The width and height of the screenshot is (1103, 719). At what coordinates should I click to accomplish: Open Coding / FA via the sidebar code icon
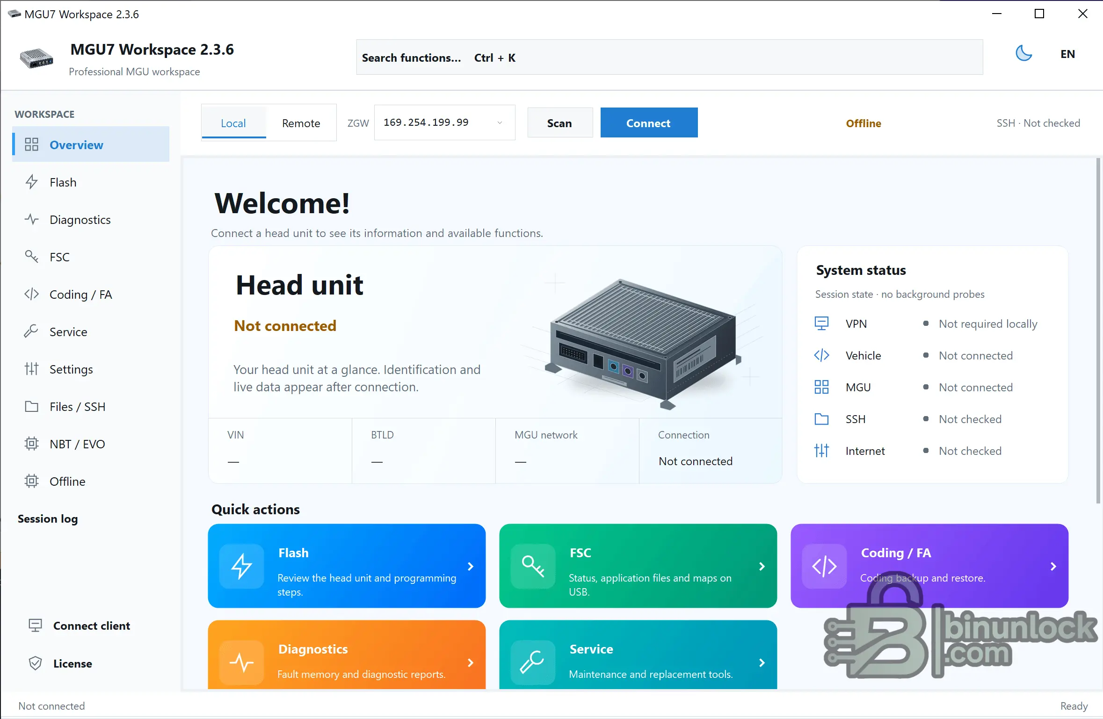[x=31, y=294]
